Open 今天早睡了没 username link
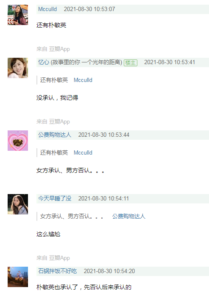Image resolution: width=209 pixels, height=296 pixels. pos(55,198)
